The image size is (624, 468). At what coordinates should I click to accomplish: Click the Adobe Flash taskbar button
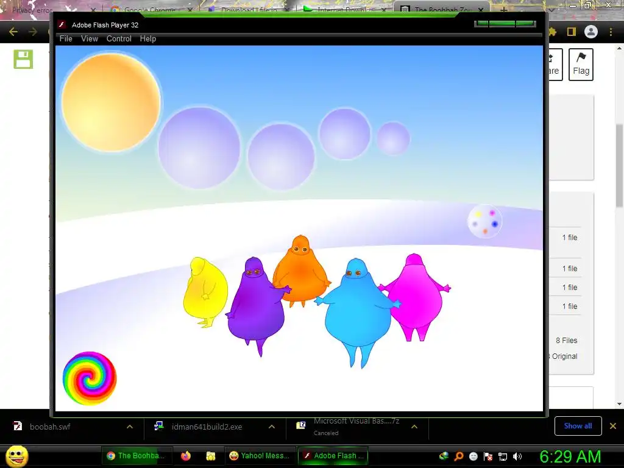(x=333, y=456)
